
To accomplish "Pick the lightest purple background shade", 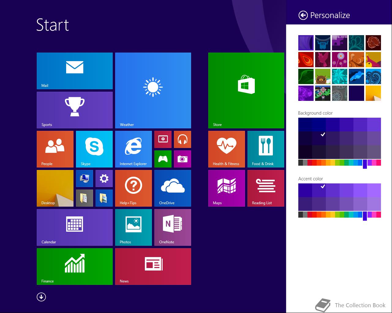I will point(374,124).
